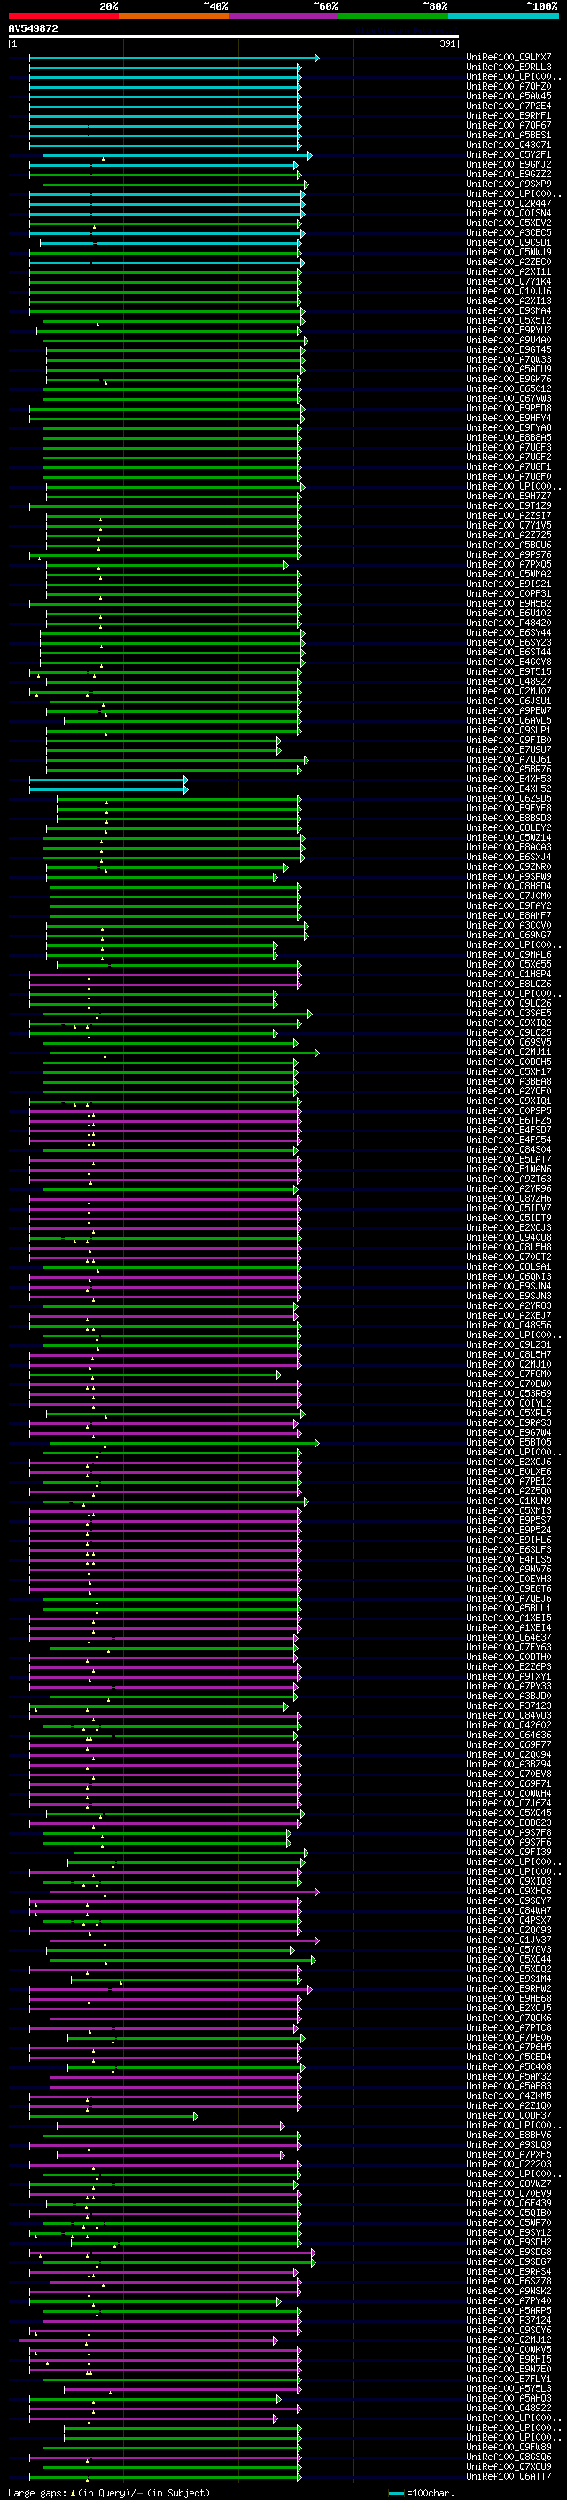Select hit label UniRef100_A7UGF3
The image size is (567, 2500).
click(x=509, y=447)
